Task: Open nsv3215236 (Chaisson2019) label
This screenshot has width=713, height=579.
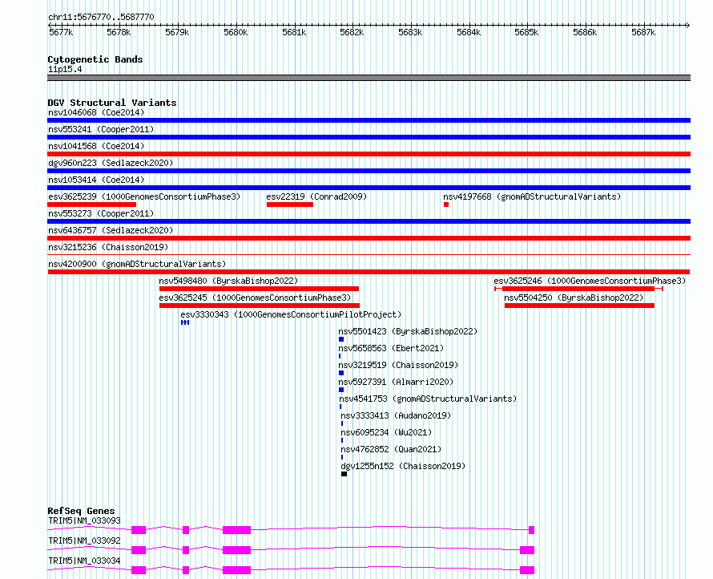Action: (x=108, y=247)
